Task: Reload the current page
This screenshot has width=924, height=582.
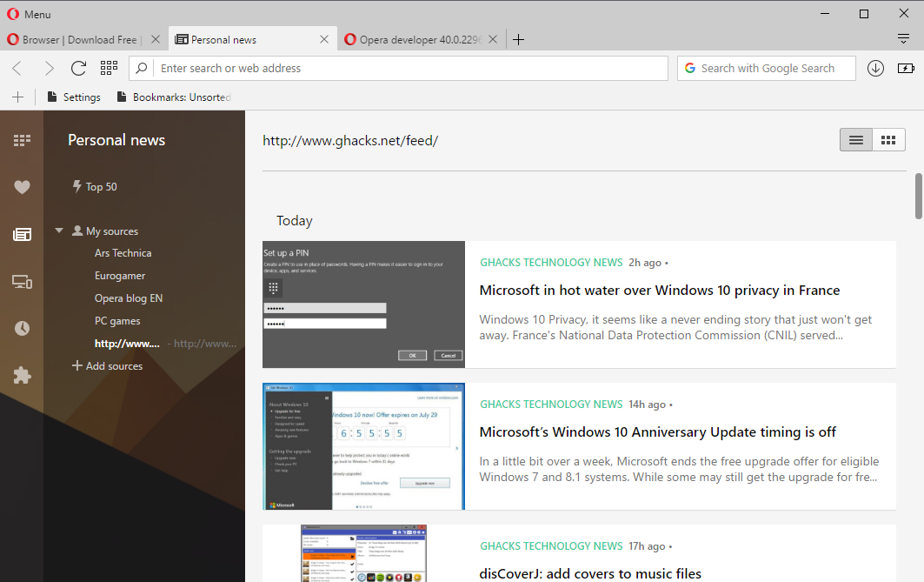Action: (78, 69)
